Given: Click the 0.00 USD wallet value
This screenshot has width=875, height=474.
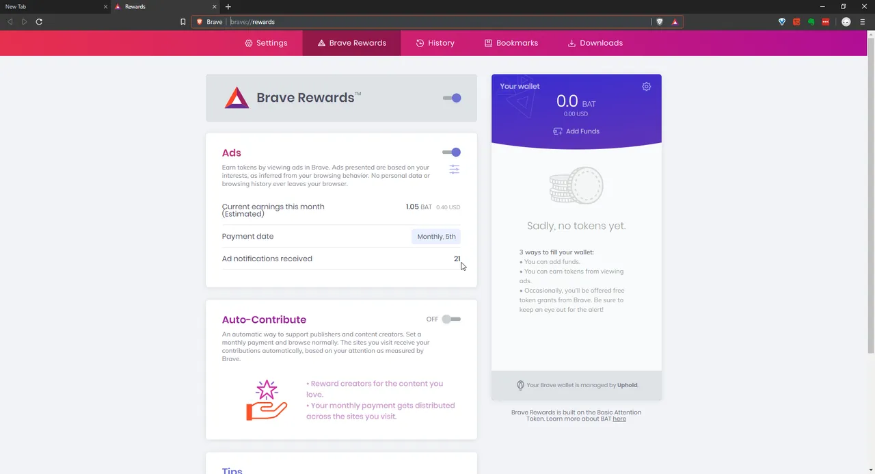Looking at the screenshot, I should coord(576,114).
